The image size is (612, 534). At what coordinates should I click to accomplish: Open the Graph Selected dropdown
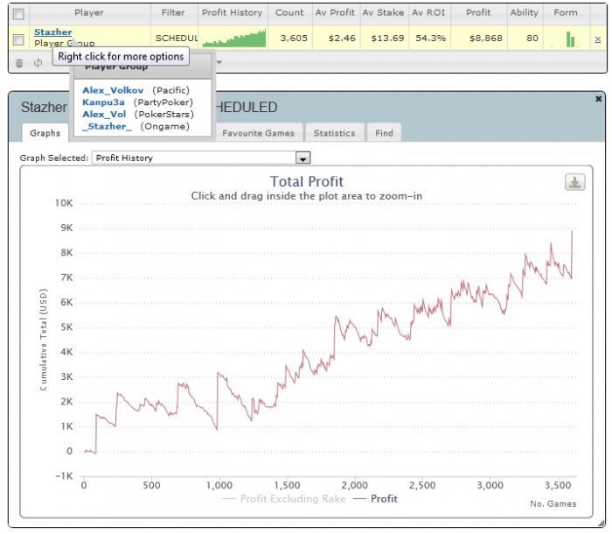[303, 158]
